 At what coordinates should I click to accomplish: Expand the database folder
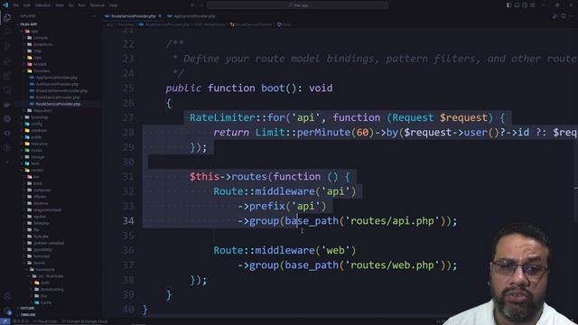39,130
